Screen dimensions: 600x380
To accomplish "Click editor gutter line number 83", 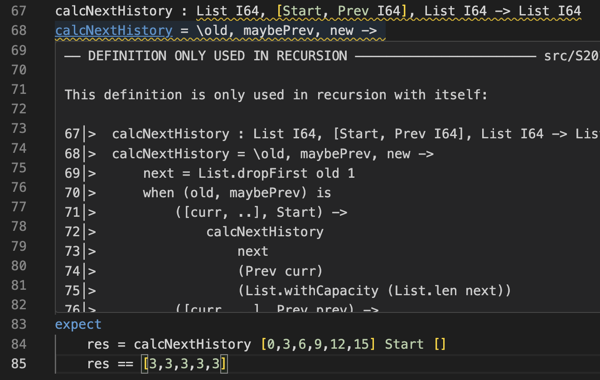I will (x=19, y=324).
